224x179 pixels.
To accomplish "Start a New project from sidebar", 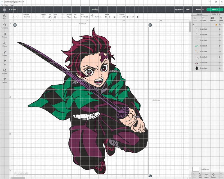I will tap(5, 17).
